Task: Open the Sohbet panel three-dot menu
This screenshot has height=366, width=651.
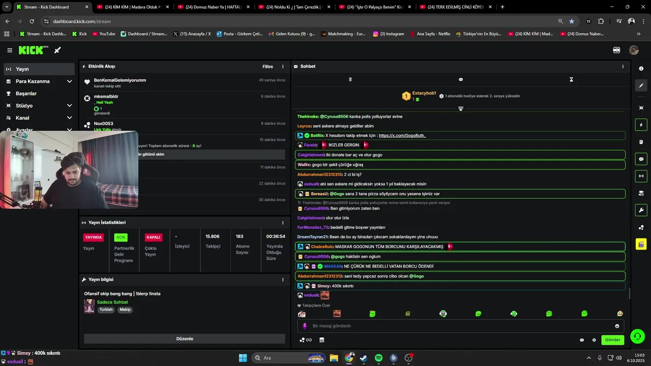Action: pos(623,67)
